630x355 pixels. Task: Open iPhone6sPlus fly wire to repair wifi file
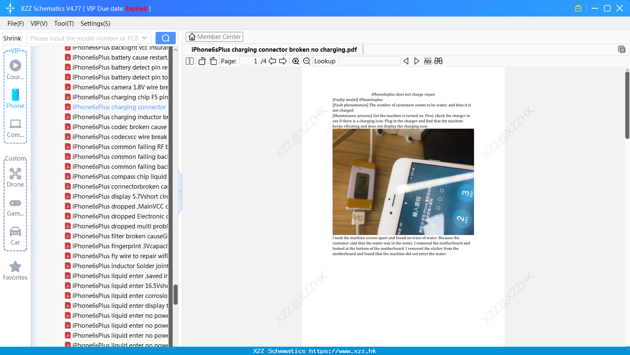click(x=116, y=256)
